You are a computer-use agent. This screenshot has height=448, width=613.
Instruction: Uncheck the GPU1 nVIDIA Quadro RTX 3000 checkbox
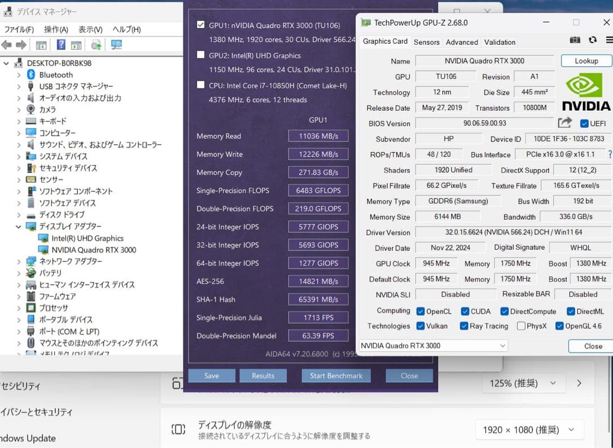pos(201,24)
